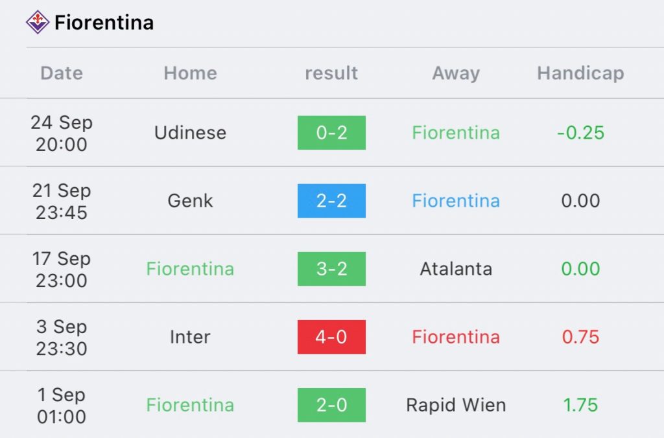Open the blue 2-2 result badge
The image size is (664, 438).
(331, 201)
